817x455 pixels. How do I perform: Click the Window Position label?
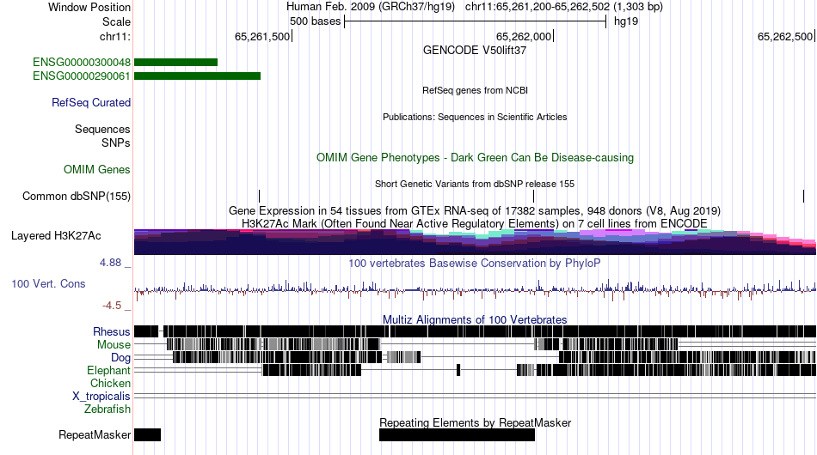click(89, 7)
